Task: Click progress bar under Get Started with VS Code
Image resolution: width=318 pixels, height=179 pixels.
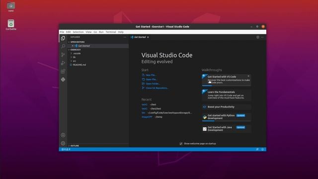Action: [x=226, y=86]
